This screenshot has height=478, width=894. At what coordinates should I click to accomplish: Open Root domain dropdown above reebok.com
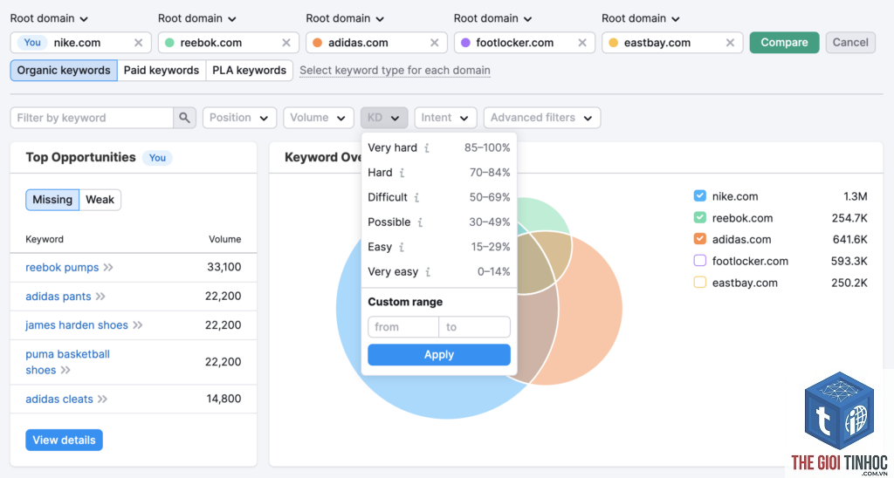(x=197, y=19)
